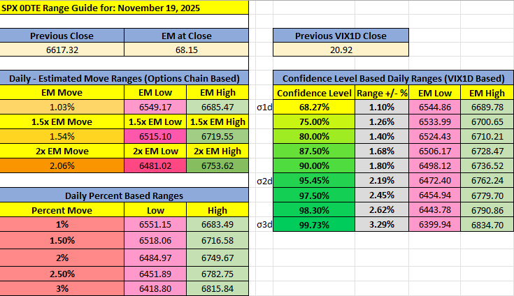Viewport: 514px width, 296px height.
Task: Select the 6544.86 EM Low cell
Action: (x=435, y=107)
